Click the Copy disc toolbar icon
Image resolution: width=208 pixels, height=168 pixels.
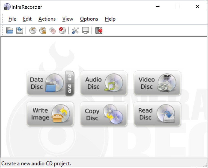tap(52, 30)
